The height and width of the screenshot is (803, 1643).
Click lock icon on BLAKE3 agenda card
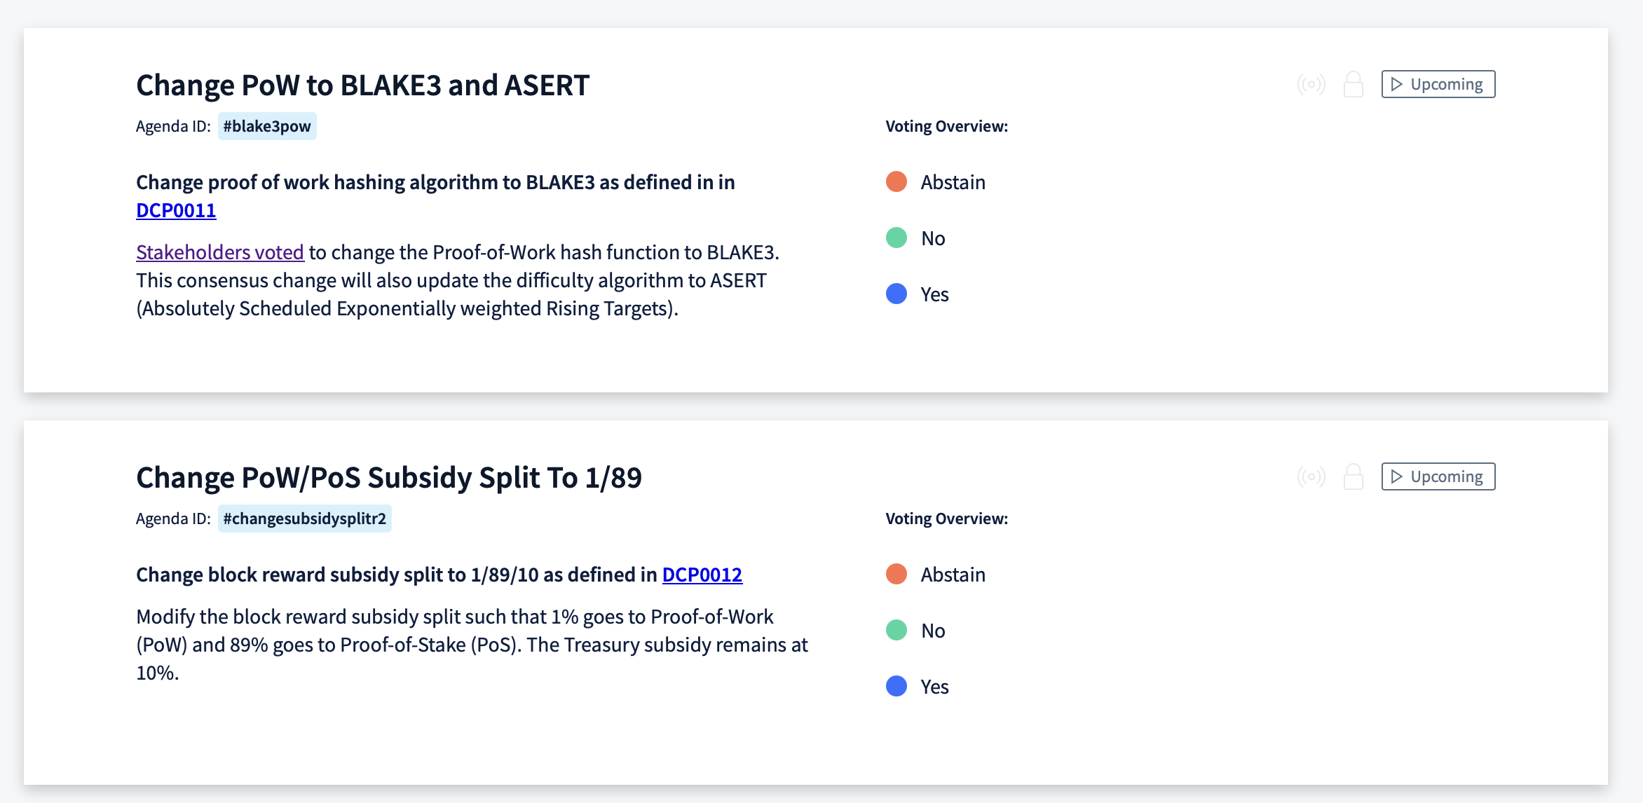point(1353,84)
